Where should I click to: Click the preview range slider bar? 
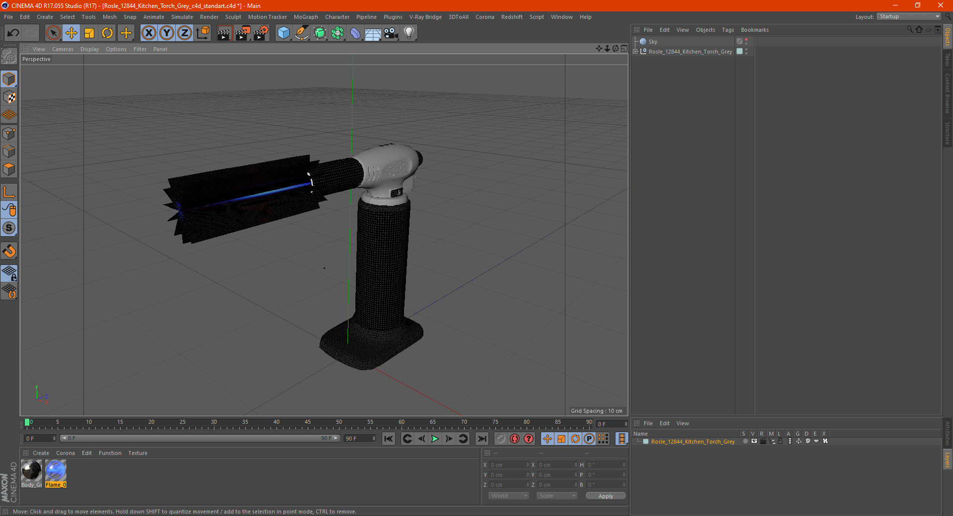pos(200,439)
